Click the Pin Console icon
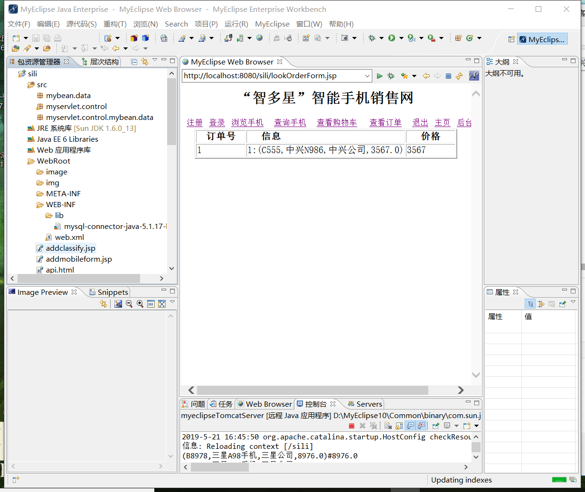The height and width of the screenshot is (492, 585). (x=436, y=426)
